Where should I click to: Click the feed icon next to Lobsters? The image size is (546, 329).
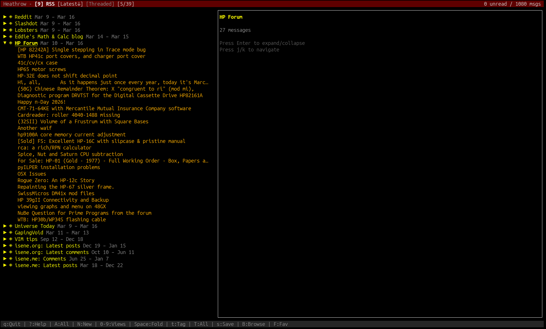[x=11, y=30]
